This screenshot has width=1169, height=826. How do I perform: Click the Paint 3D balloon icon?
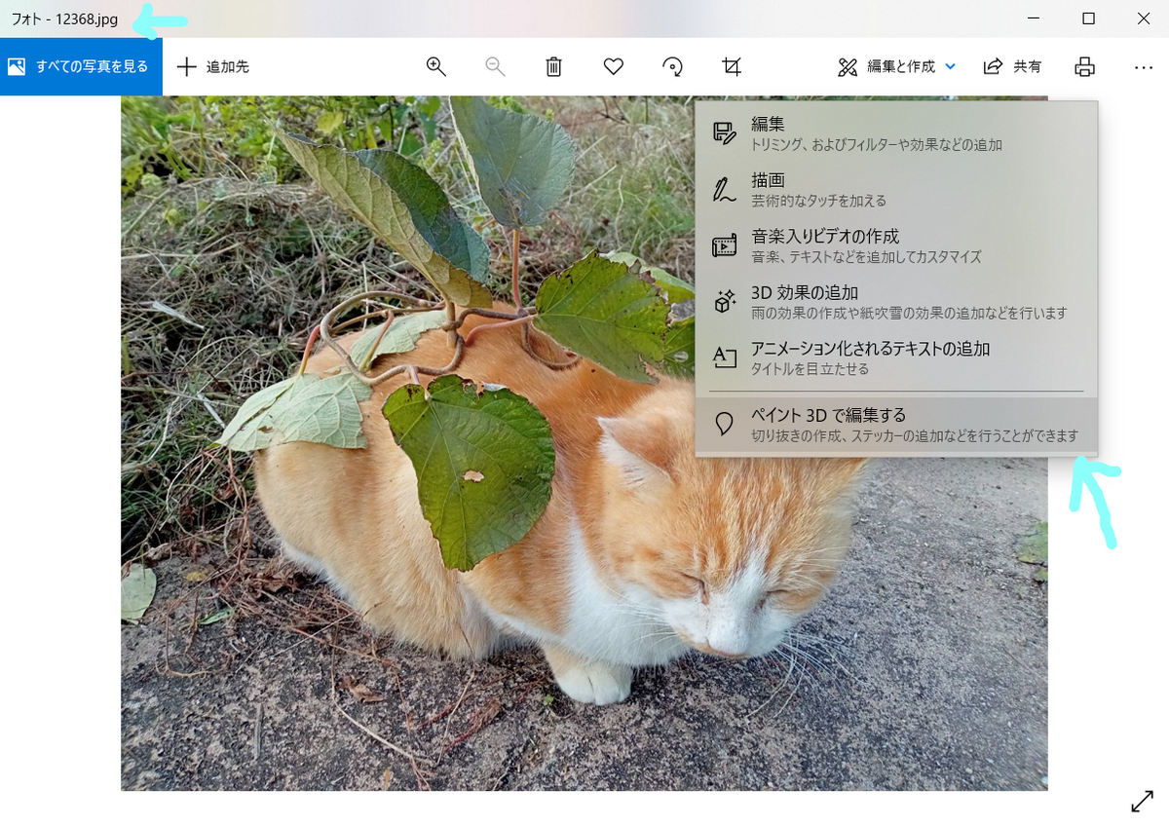click(724, 424)
